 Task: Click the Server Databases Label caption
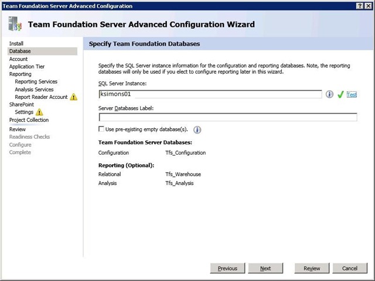pyautogui.click(x=126, y=108)
